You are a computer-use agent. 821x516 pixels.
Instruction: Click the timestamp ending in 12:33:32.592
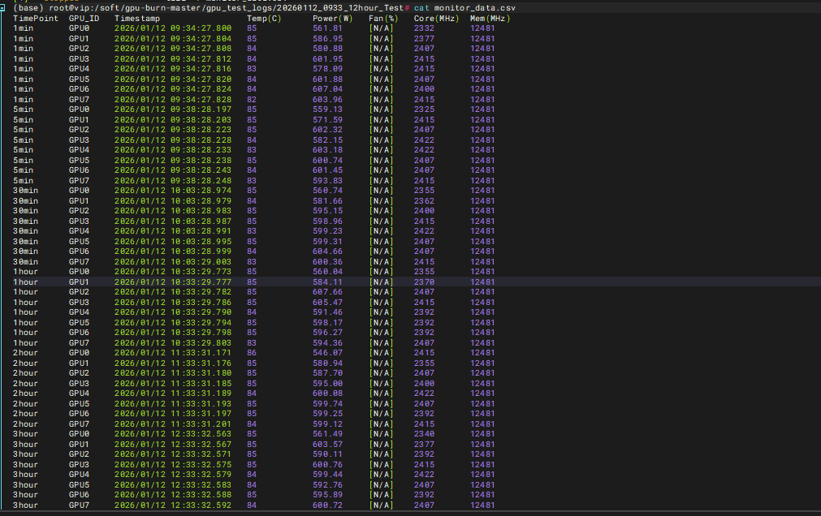(173, 505)
